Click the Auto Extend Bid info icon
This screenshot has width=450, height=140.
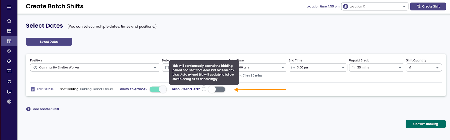(x=204, y=89)
